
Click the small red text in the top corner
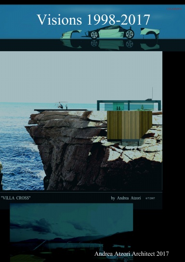174,9
